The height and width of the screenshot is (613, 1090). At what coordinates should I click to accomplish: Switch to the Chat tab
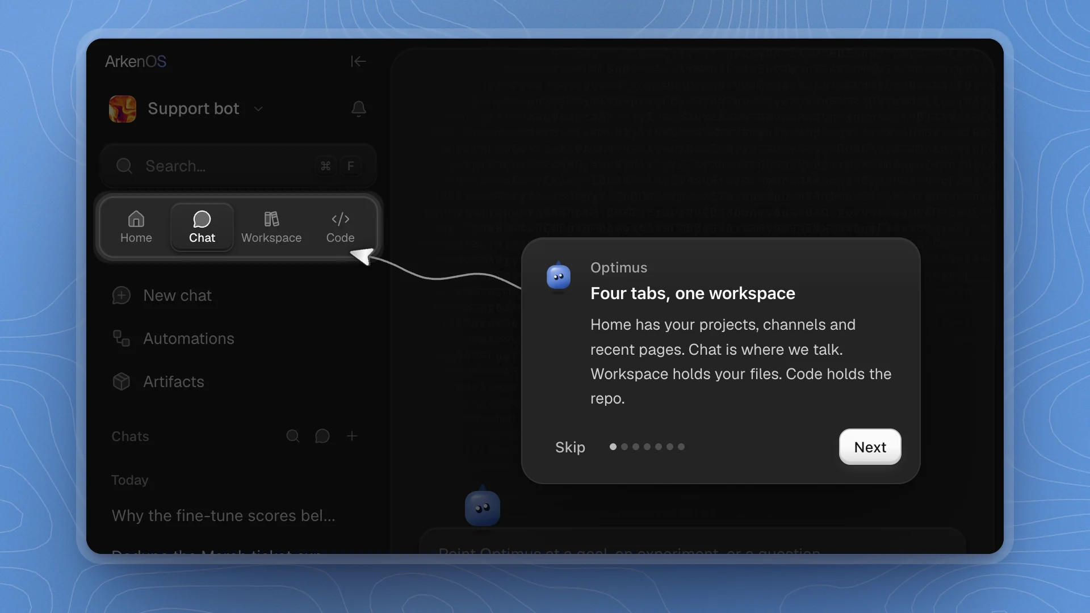tap(202, 227)
